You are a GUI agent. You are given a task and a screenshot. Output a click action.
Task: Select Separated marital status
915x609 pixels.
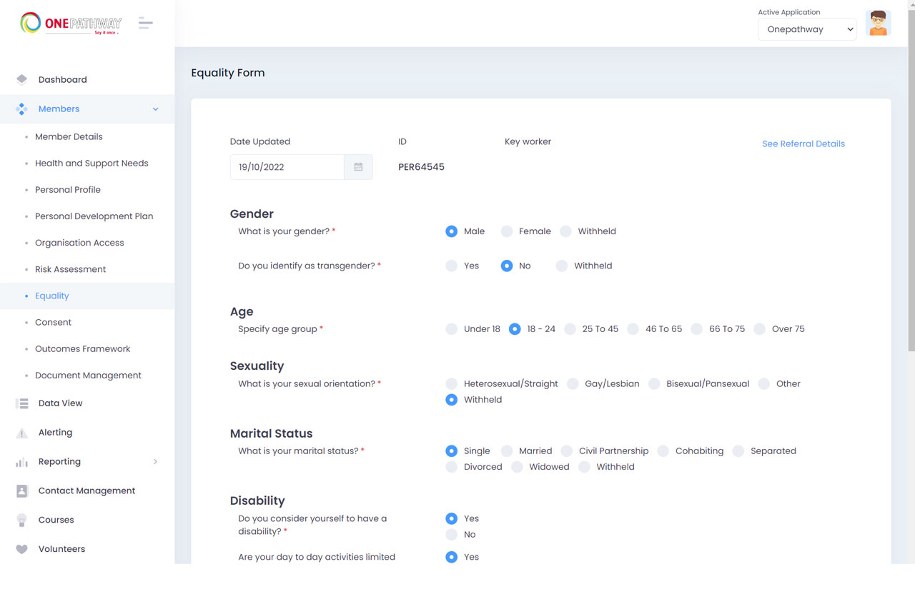[738, 451]
